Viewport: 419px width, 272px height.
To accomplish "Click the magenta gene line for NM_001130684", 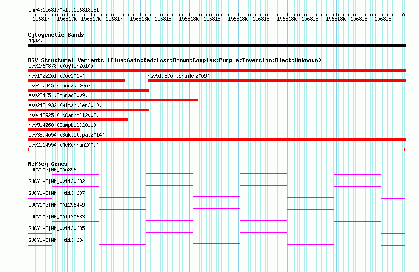I will click(x=217, y=244).
